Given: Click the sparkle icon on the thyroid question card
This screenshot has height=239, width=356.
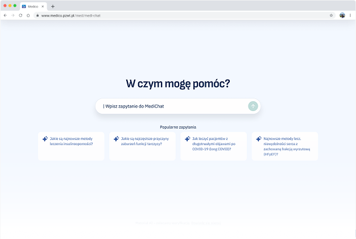Looking at the screenshot, I should pyautogui.click(x=116, y=138).
